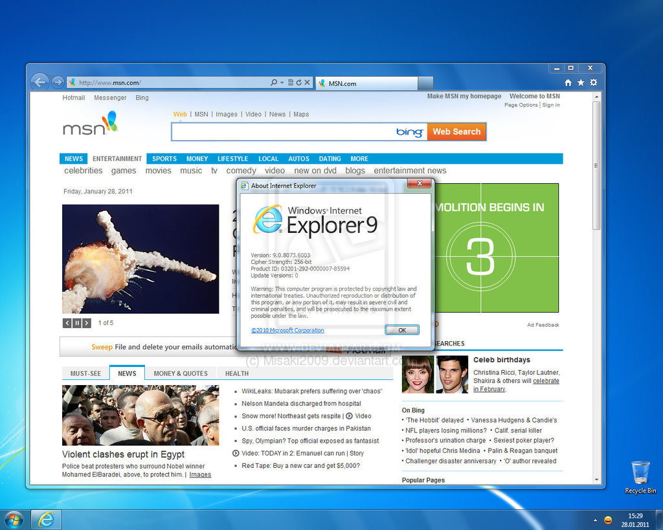
Task: Open the Home icon in Internet Explorer
Action: tap(568, 82)
